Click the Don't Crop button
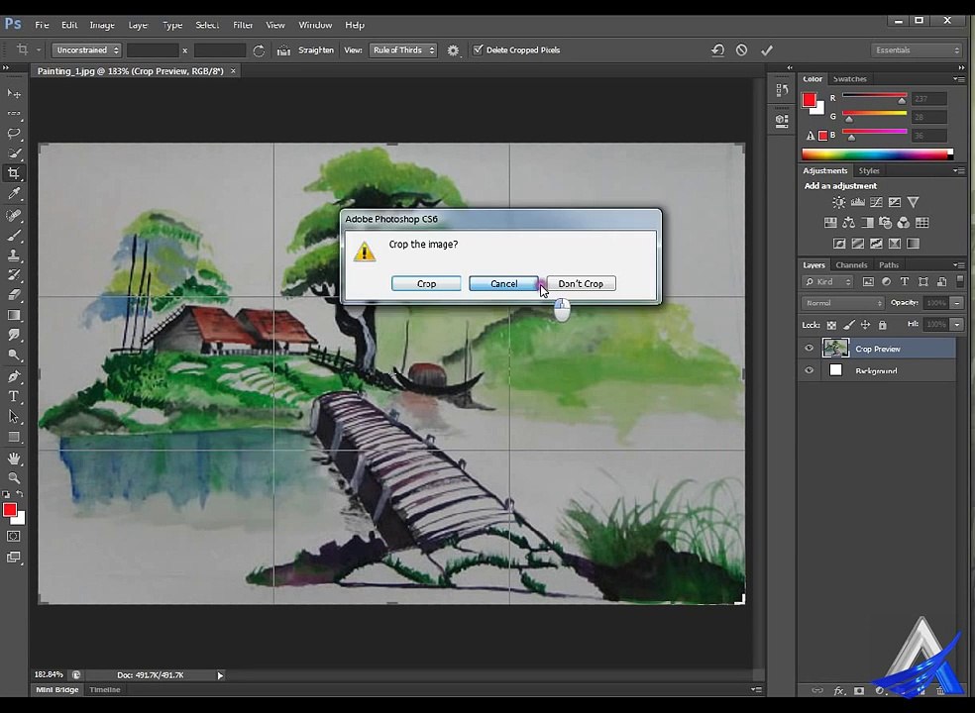Image resolution: width=975 pixels, height=713 pixels. click(581, 283)
